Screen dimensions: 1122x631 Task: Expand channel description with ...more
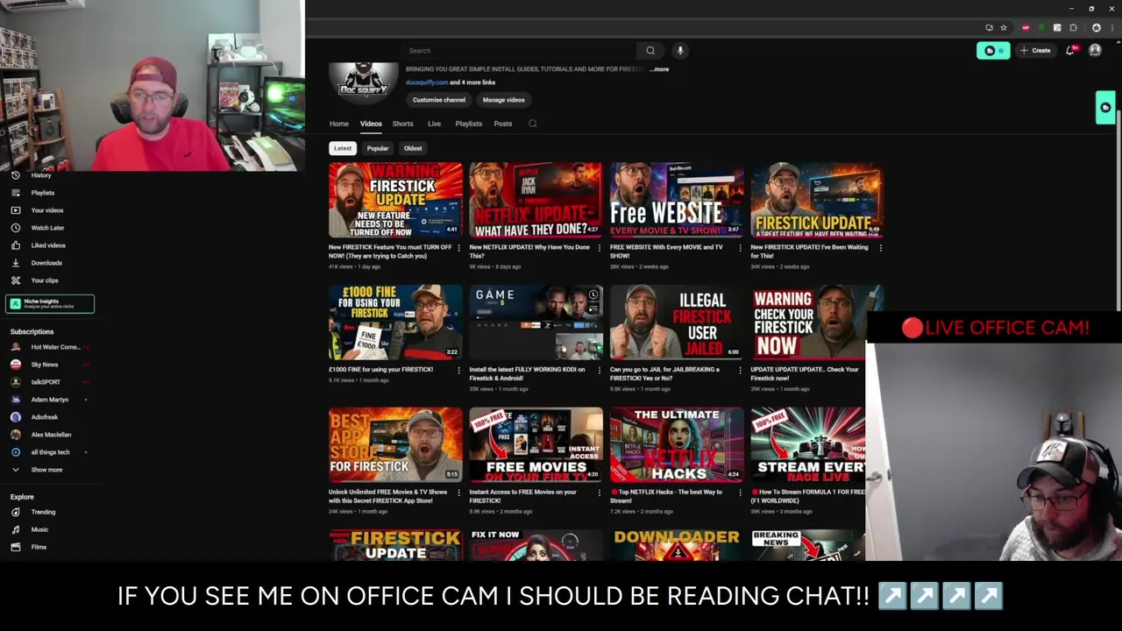pyautogui.click(x=659, y=69)
